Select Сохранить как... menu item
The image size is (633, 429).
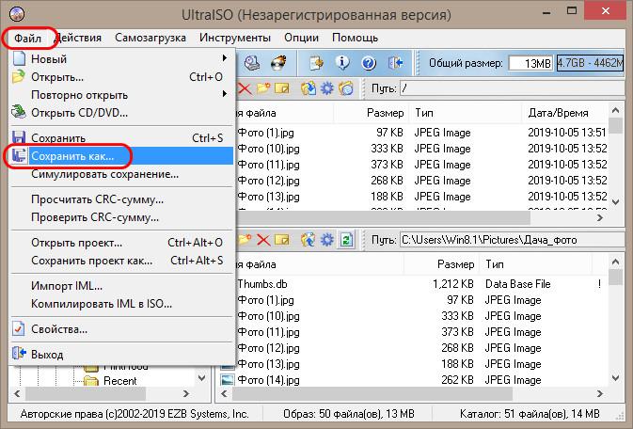tap(121, 156)
